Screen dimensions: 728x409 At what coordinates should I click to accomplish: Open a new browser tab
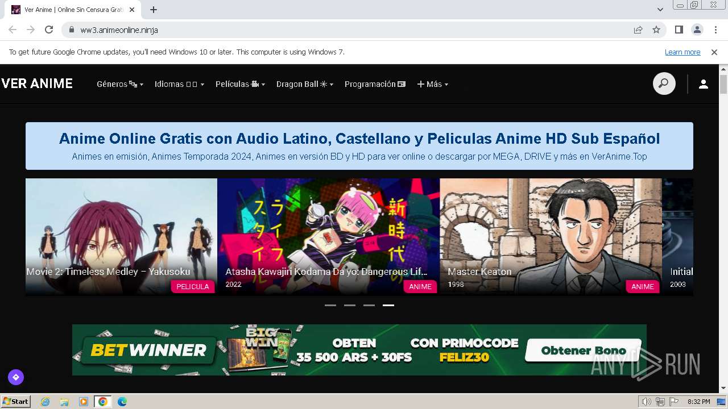click(x=154, y=10)
